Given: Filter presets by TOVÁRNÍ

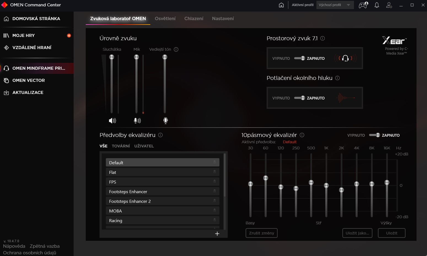Looking at the screenshot, I should [x=121, y=146].
